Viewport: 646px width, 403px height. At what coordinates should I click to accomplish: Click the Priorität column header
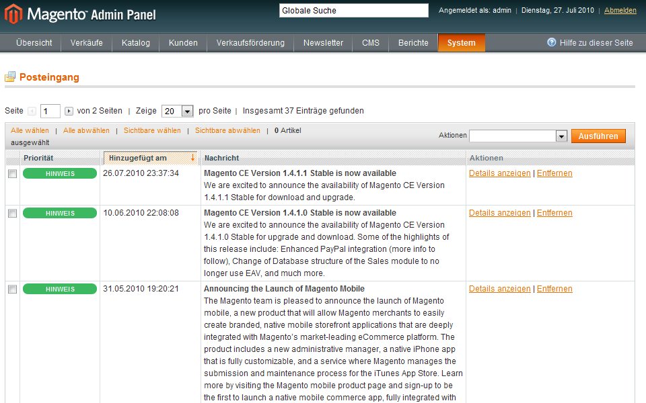click(x=38, y=158)
